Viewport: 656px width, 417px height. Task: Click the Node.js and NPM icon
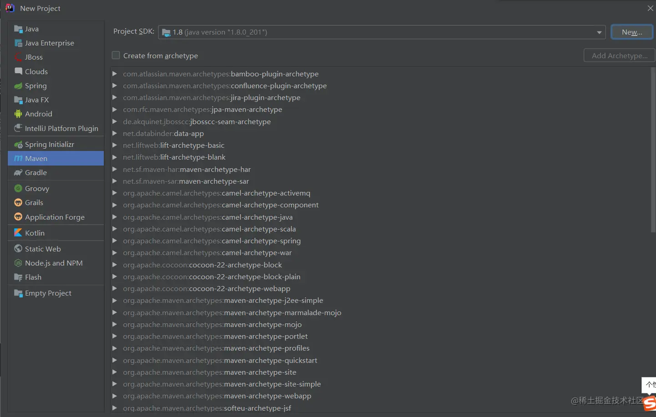[x=18, y=263]
